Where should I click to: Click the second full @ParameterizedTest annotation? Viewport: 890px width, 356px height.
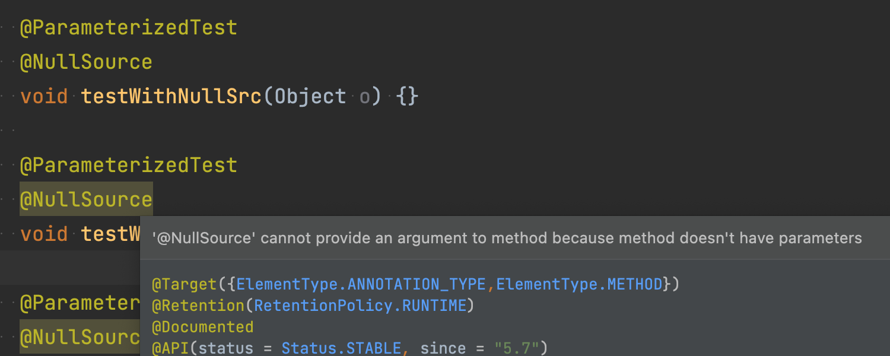(129, 165)
